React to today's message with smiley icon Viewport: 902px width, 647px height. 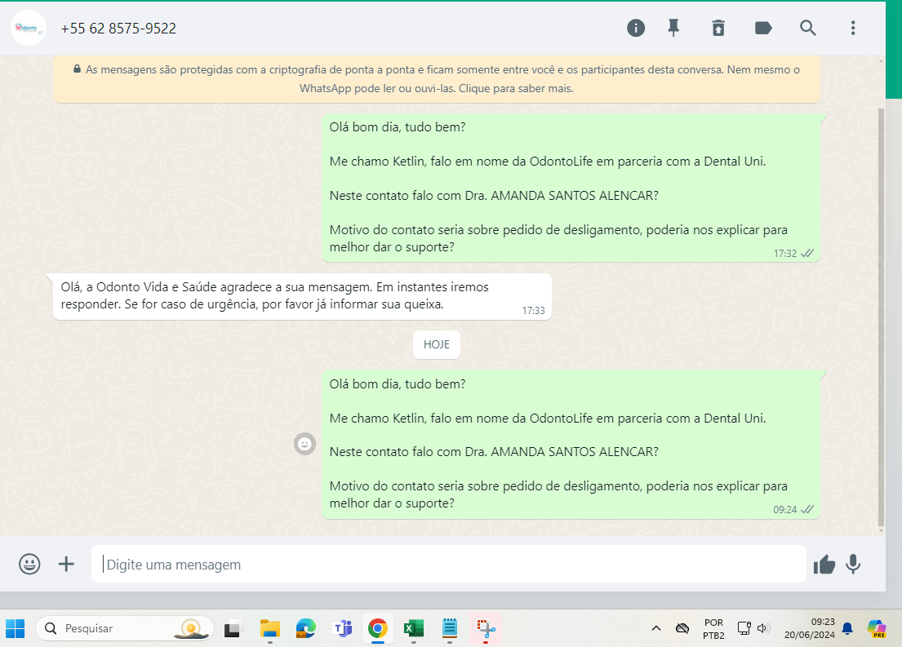pos(304,443)
